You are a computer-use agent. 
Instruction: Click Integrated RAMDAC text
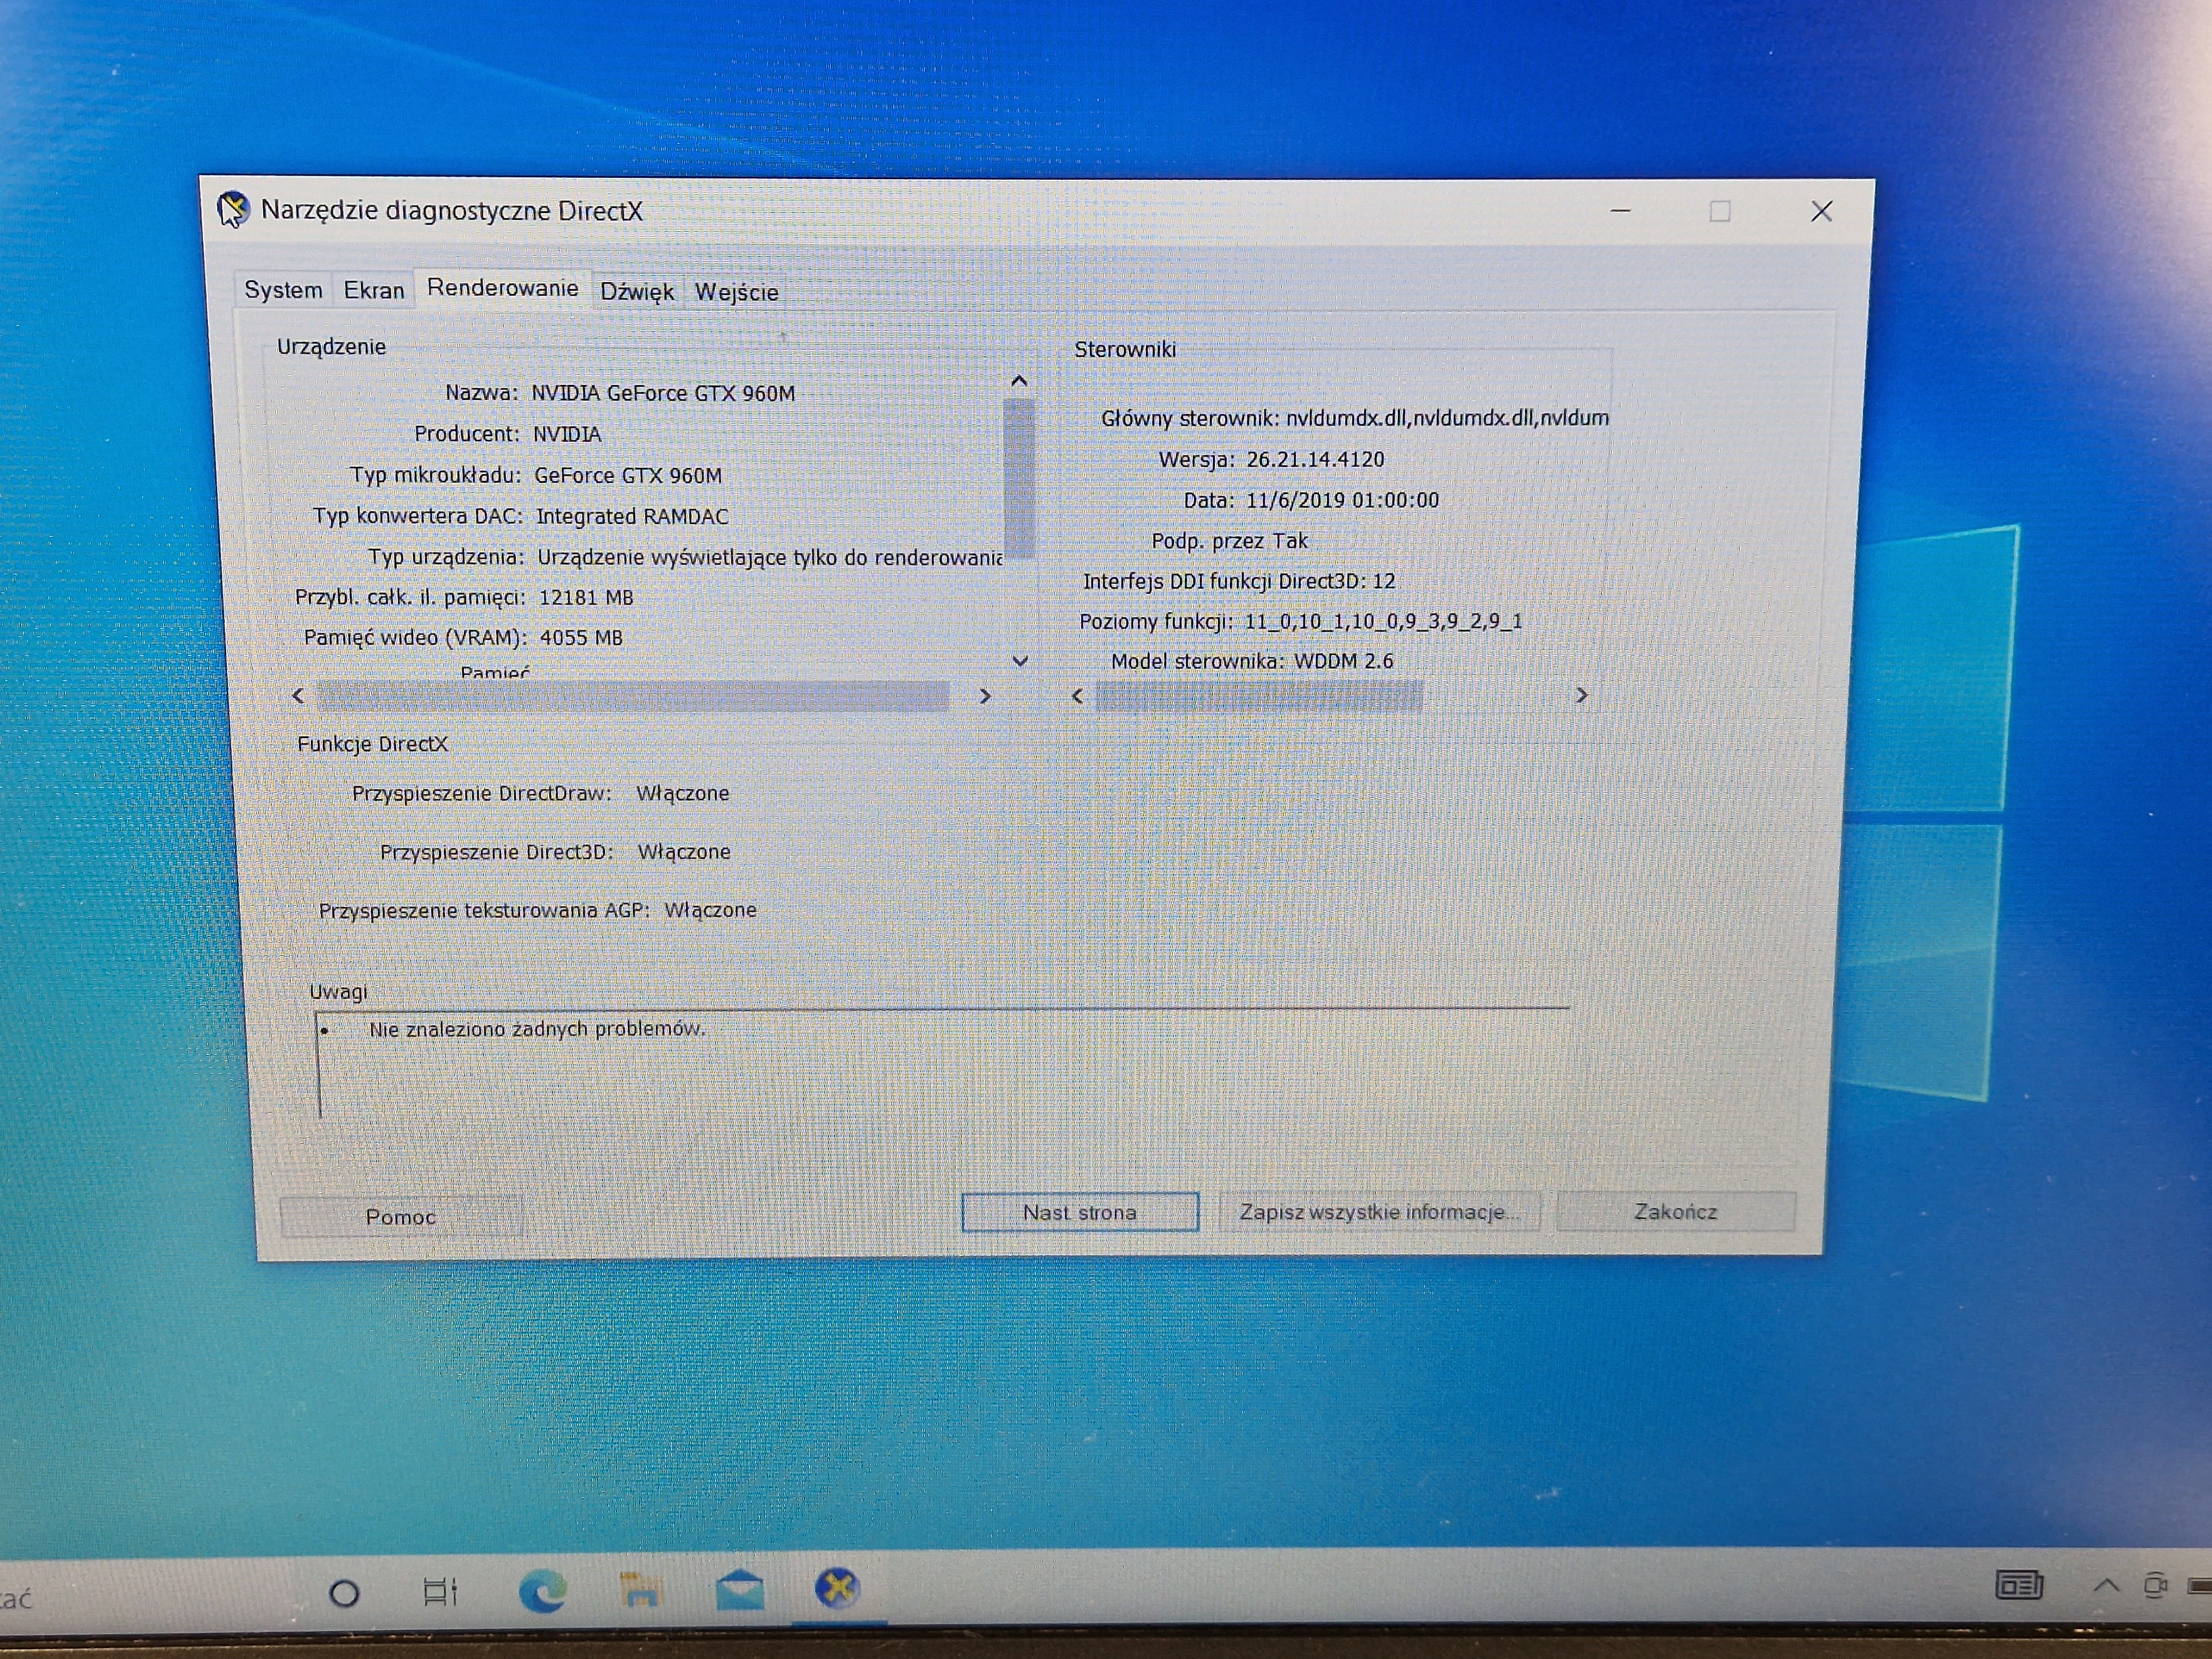point(632,516)
